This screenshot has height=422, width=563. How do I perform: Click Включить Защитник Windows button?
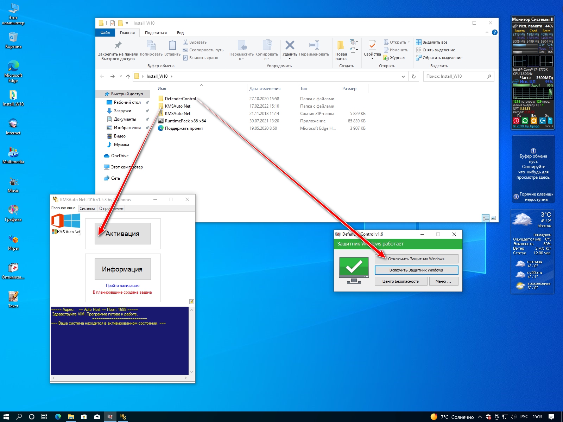tap(416, 270)
